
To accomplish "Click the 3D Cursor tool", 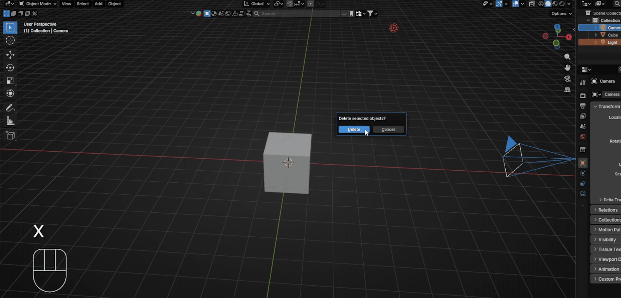I will [x=10, y=41].
